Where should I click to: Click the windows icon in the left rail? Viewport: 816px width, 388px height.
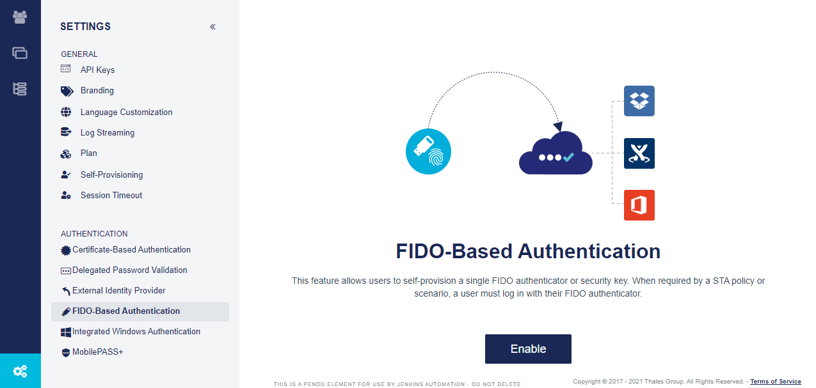(x=20, y=53)
